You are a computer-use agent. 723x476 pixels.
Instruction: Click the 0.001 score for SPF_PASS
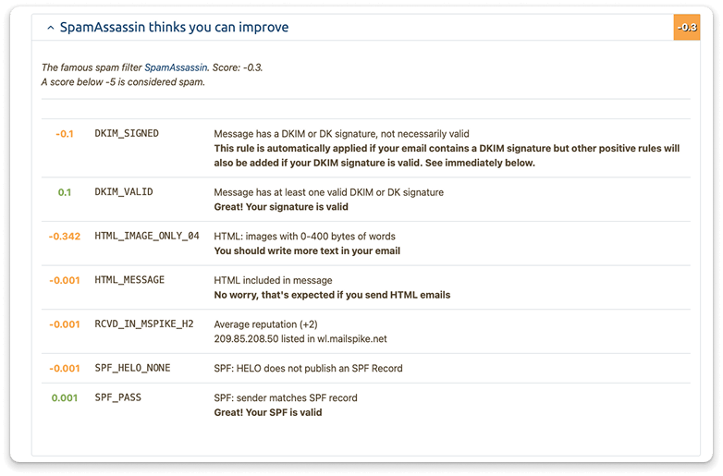coord(65,397)
